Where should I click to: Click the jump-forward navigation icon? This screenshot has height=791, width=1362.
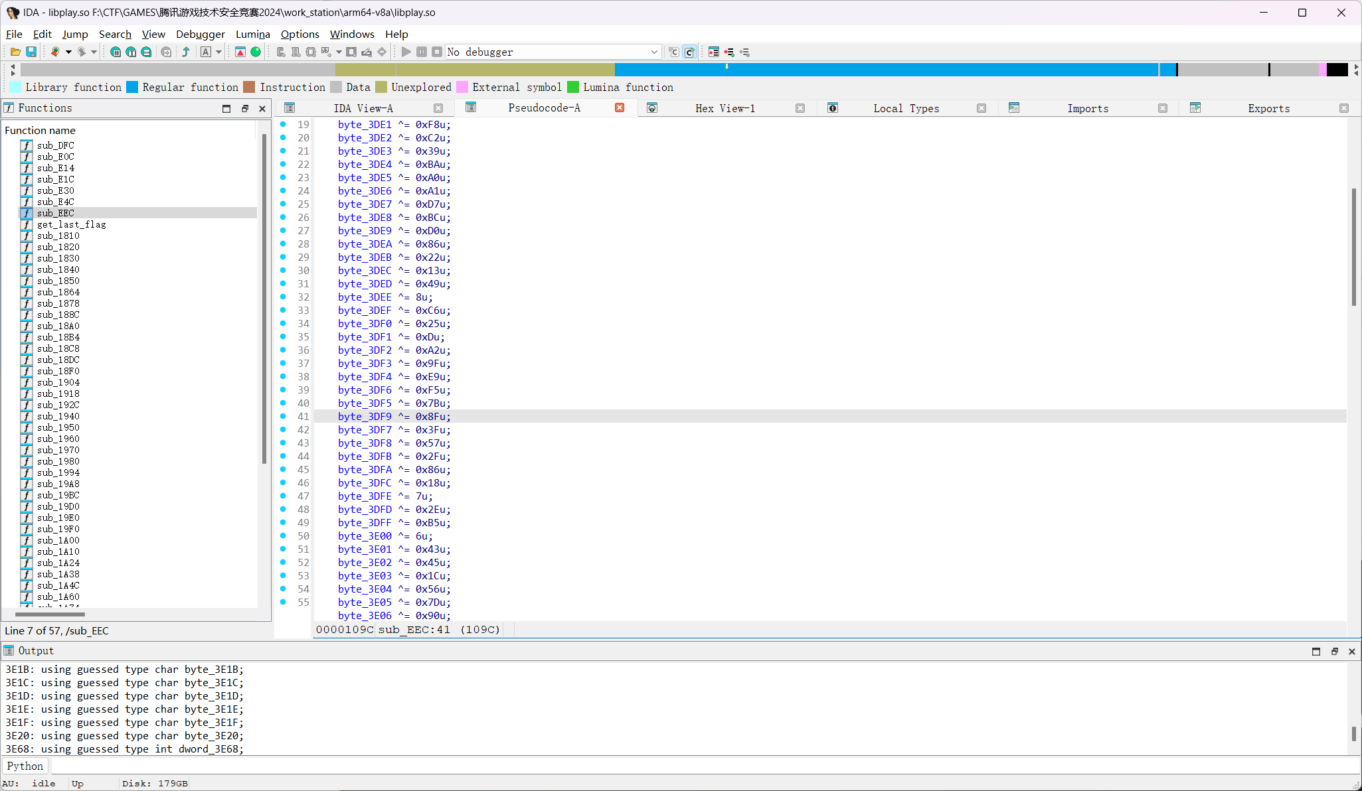(x=82, y=52)
